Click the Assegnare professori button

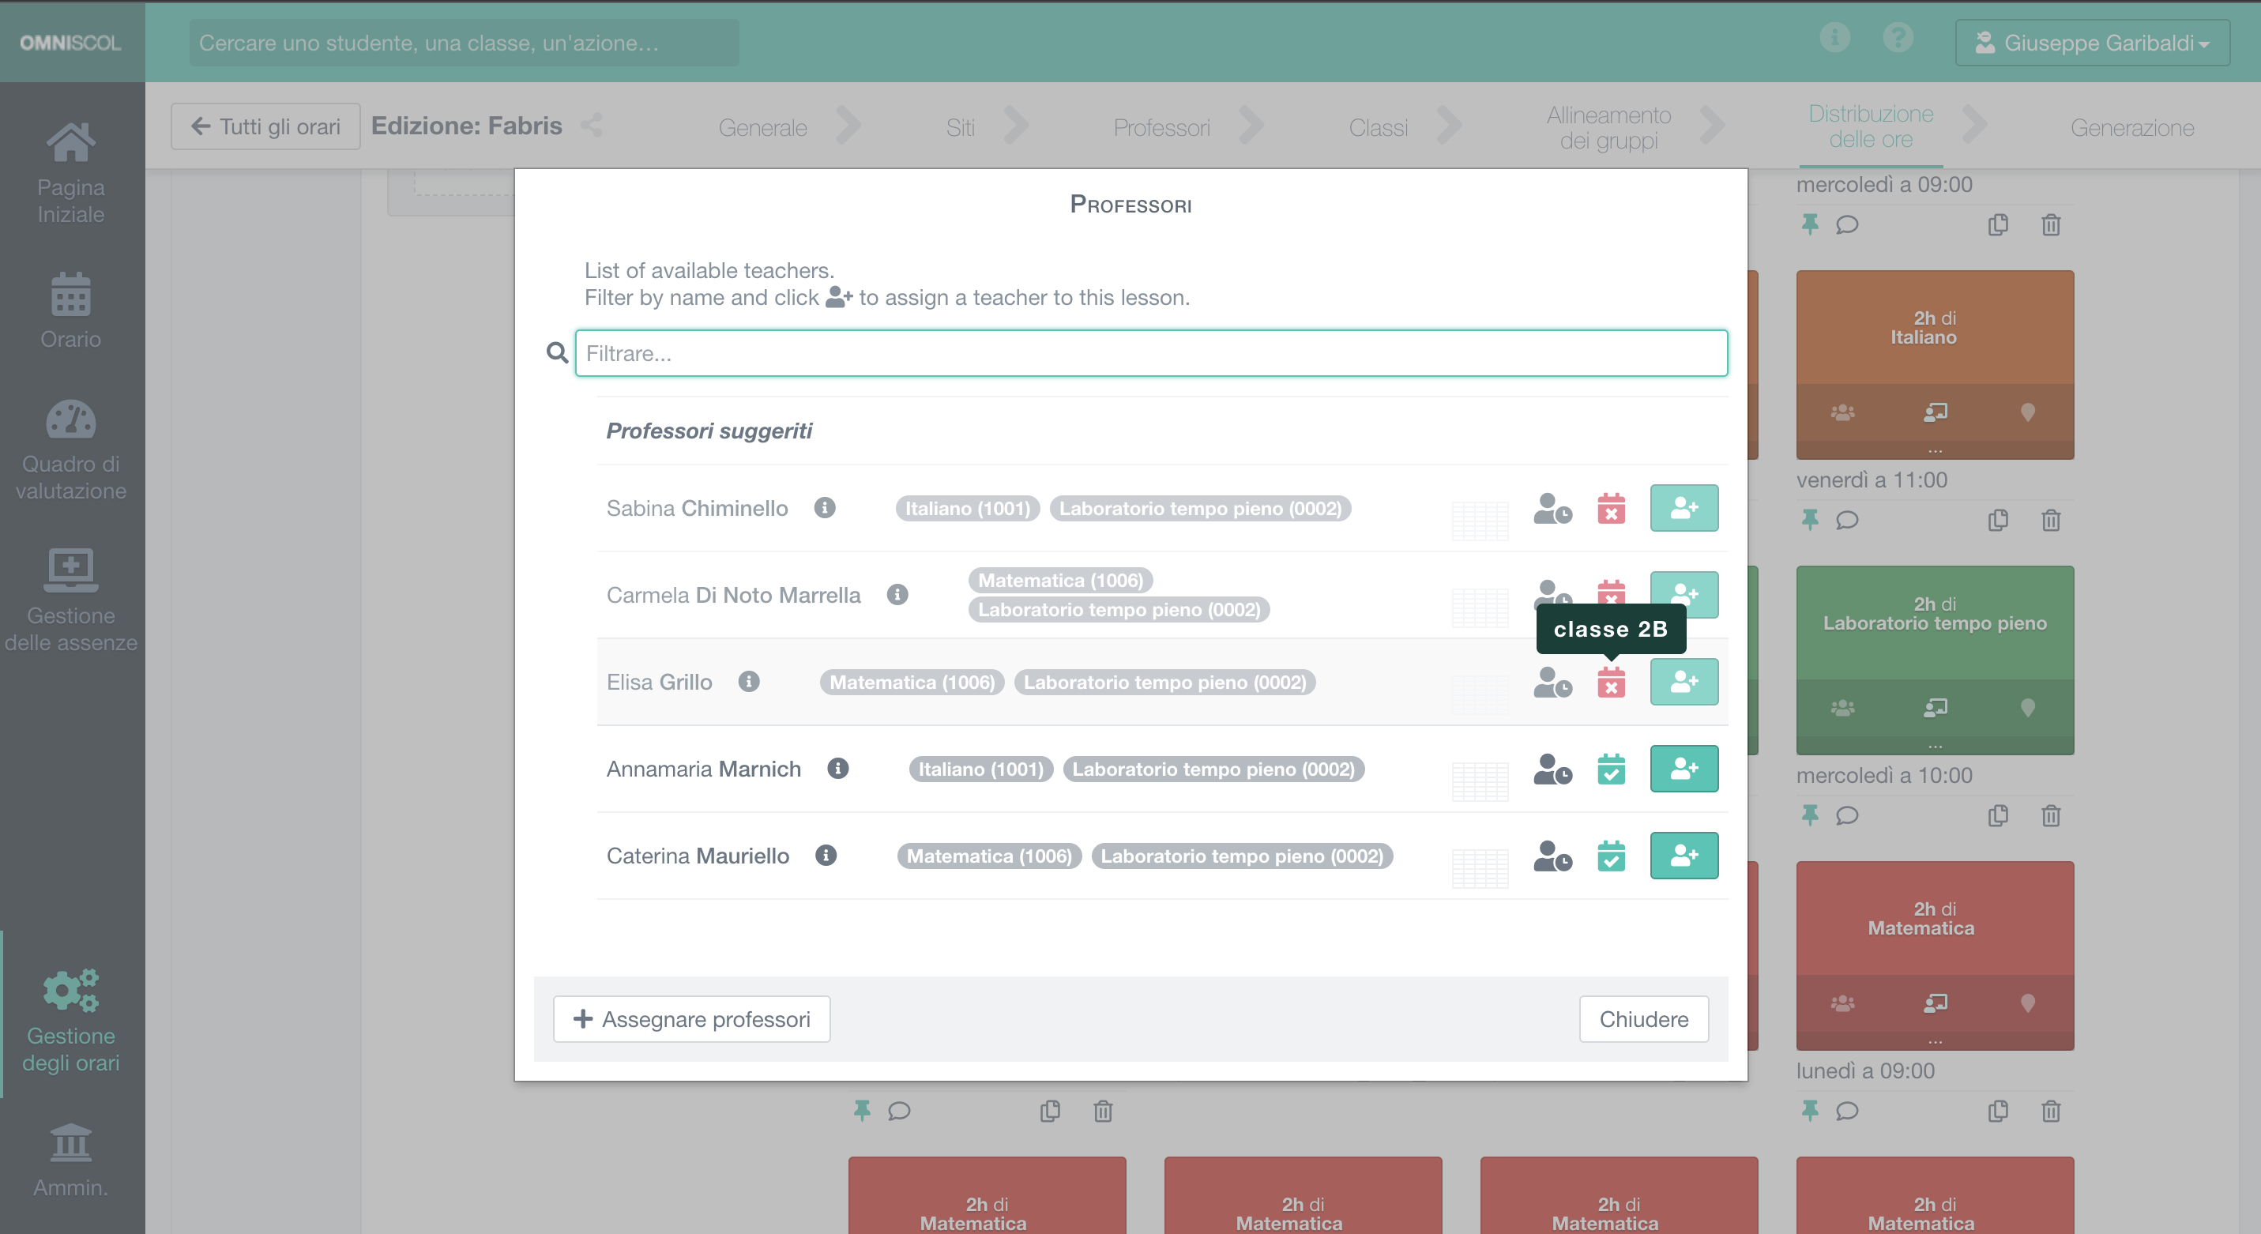pos(691,1019)
